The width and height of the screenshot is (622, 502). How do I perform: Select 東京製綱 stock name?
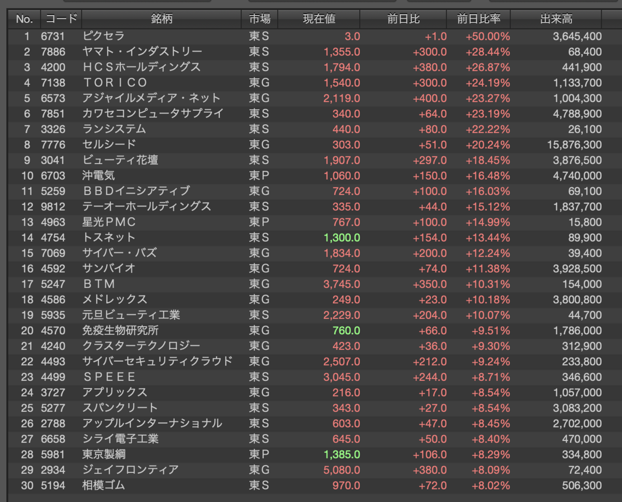tap(104, 454)
